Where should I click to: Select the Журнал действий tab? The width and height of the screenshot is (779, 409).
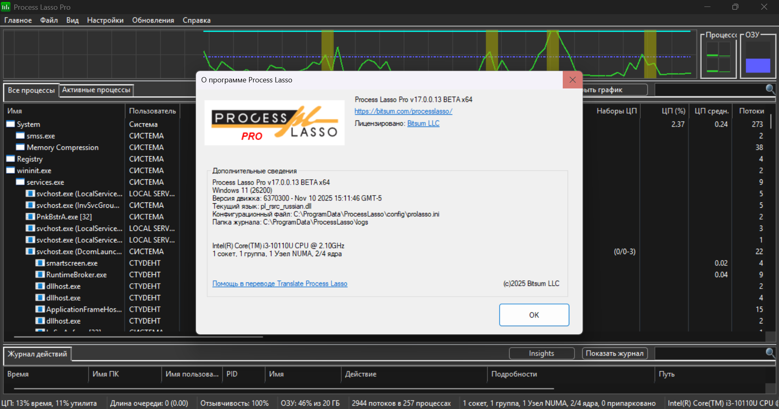click(x=37, y=354)
